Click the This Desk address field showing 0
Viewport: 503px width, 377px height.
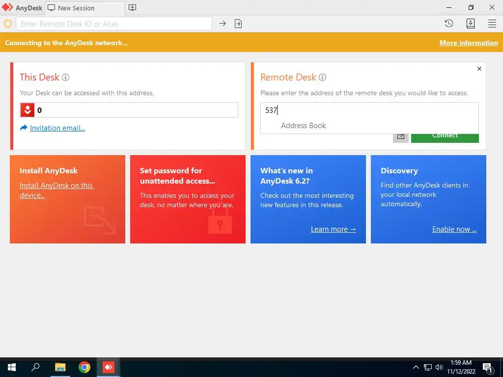129,110
